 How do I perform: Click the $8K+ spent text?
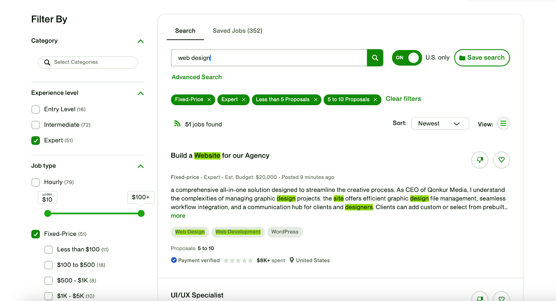pyautogui.click(x=271, y=260)
